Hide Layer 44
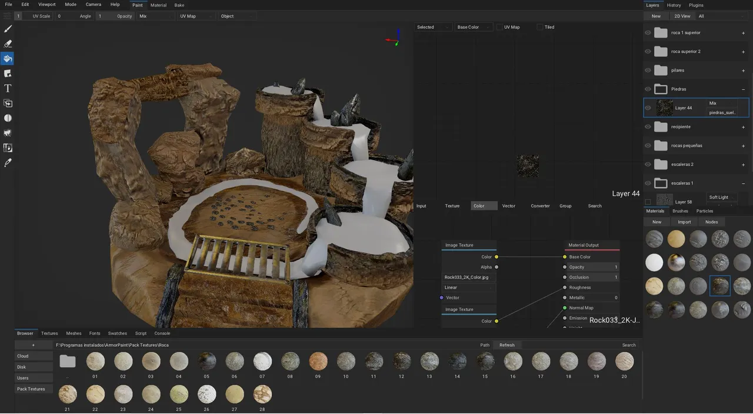Screen dimensions: 753x414 click(648, 108)
